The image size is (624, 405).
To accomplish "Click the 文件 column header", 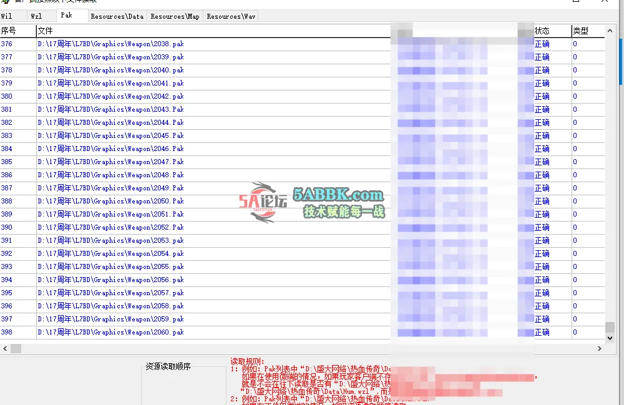I will pyautogui.click(x=213, y=31).
